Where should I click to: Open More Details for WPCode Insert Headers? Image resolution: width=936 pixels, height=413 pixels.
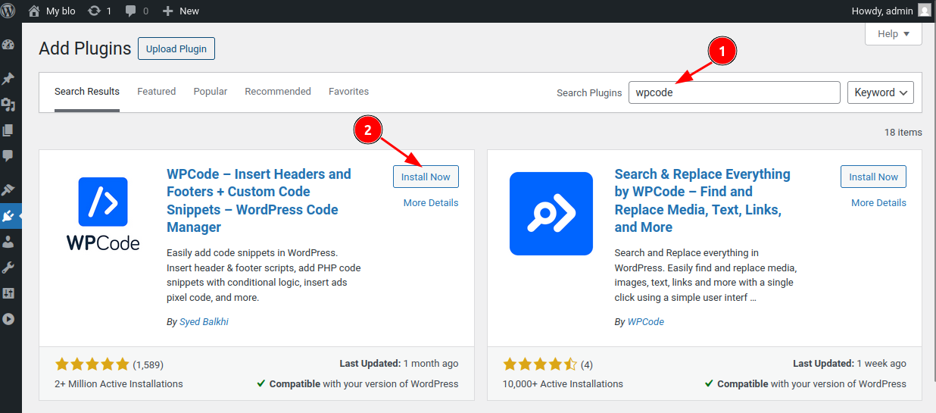click(431, 203)
